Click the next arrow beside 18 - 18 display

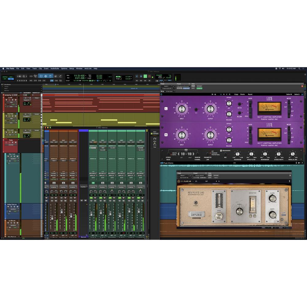193,154
